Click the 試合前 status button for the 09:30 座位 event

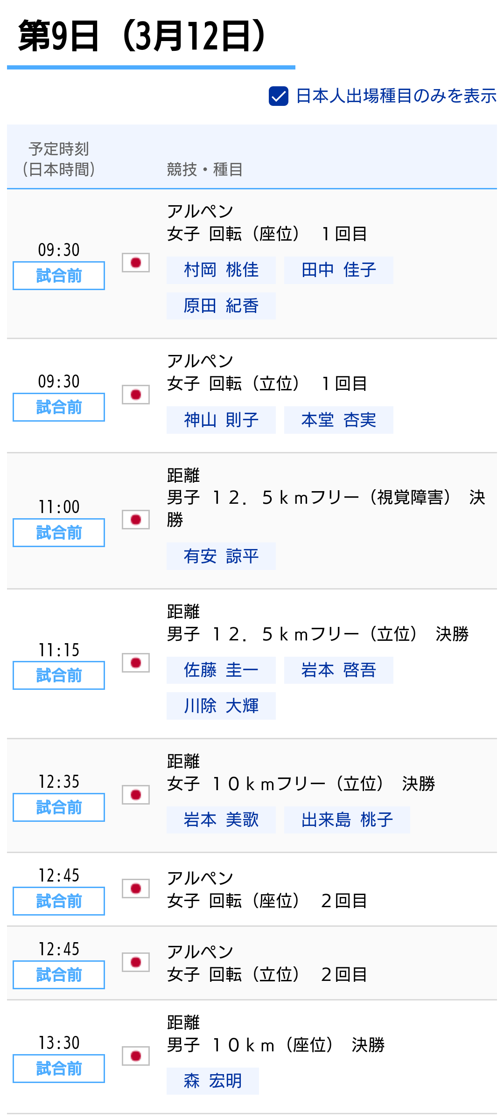[x=58, y=276]
